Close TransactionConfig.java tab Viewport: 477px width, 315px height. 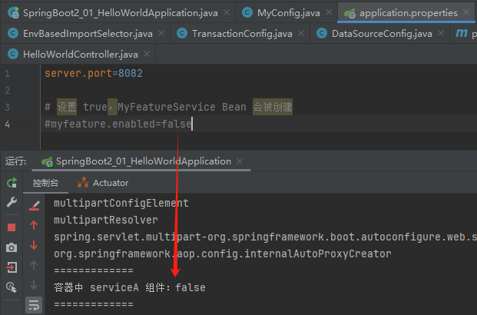(x=301, y=33)
